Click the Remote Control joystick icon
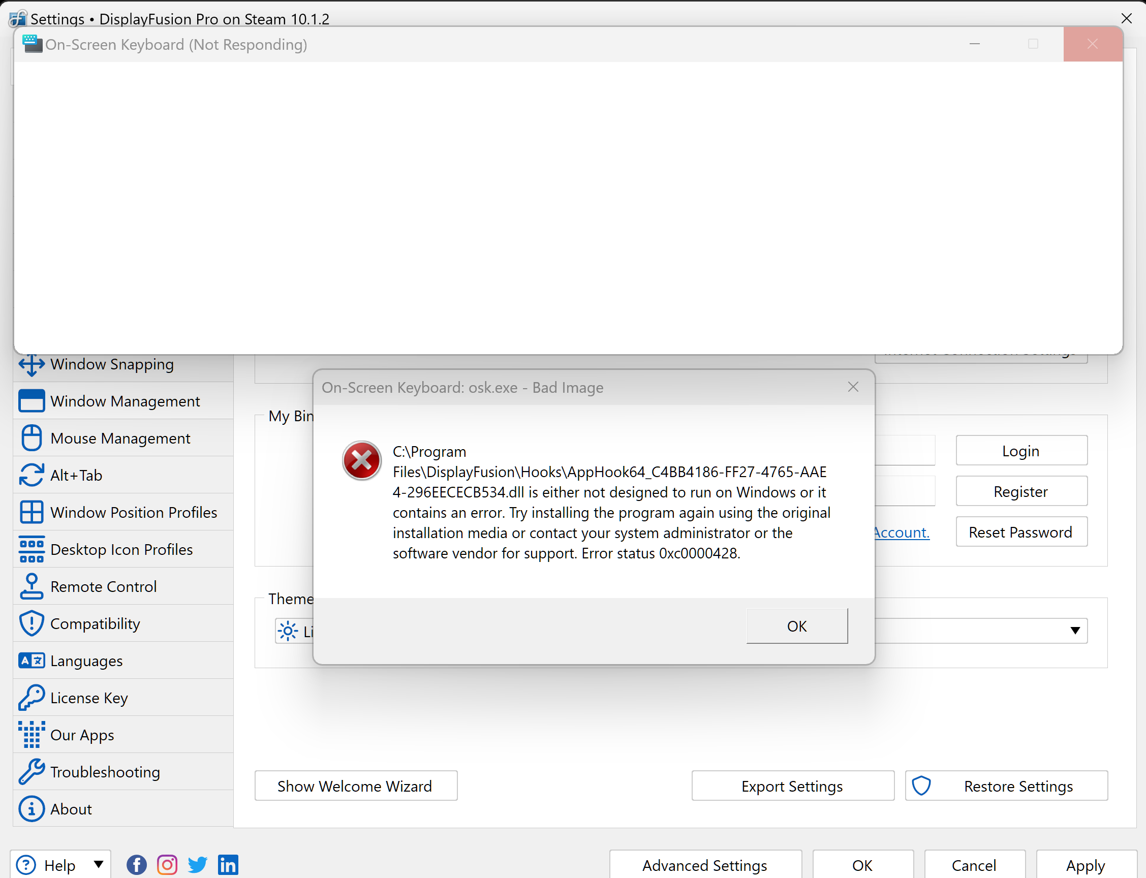Viewport: 1146px width, 878px height. click(x=32, y=586)
